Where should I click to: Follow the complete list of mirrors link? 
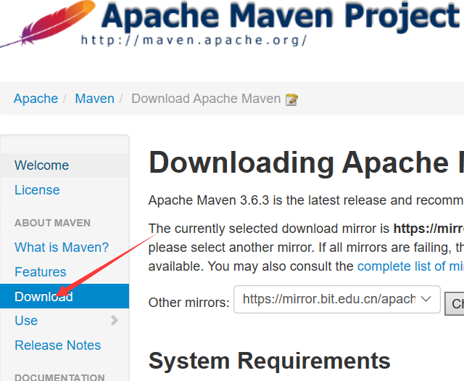click(x=411, y=266)
